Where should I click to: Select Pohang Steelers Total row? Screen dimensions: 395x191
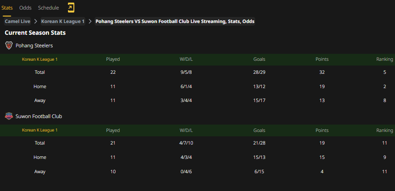[198, 72]
